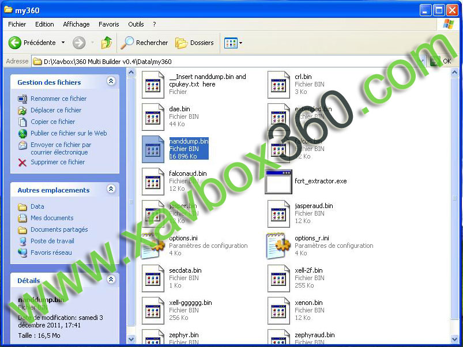Click the side panel scroll-down arrow
Image resolution: width=463 pixels, height=347 pixels.
(x=131, y=339)
